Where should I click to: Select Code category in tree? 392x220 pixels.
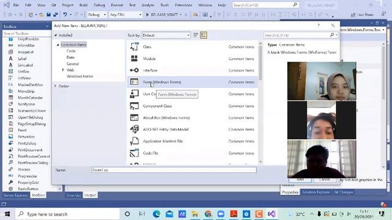71,51
